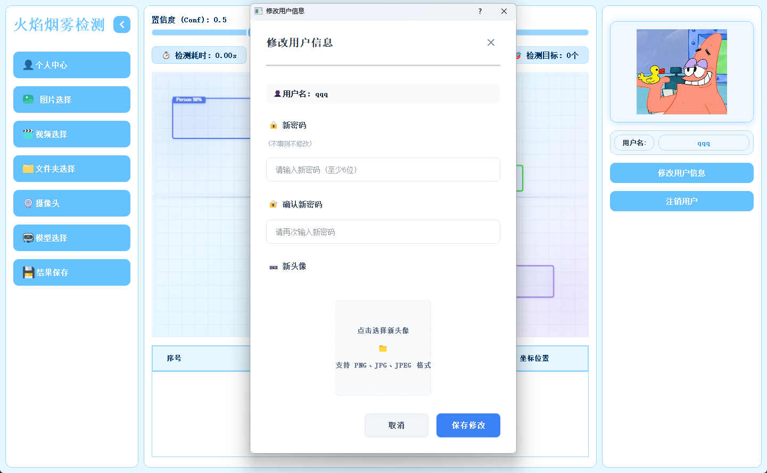
Task: Click 序号 table column header
Action: coord(174,359)
